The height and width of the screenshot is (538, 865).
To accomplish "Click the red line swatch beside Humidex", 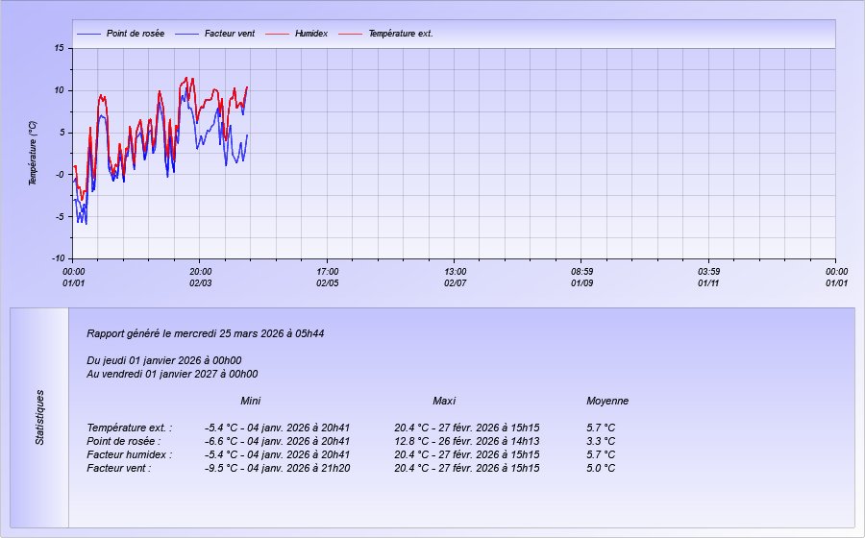I will pos(277,34).
